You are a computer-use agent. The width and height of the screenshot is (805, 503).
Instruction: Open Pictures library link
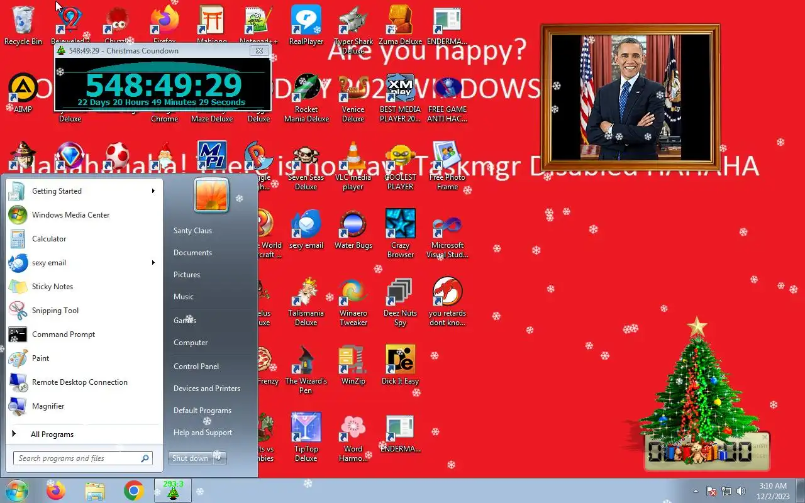(x=187, y=275)
